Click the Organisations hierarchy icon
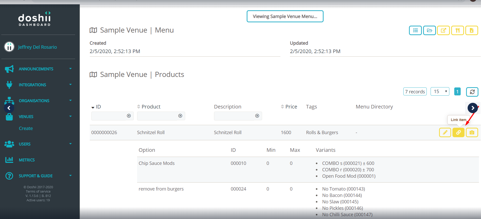Screen dimensions: 481x219 click(x=9, y=101)
